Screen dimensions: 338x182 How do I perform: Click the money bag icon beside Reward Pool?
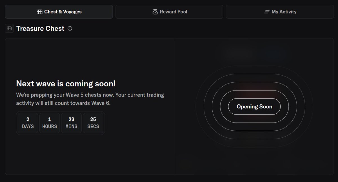tap(155, 12)
